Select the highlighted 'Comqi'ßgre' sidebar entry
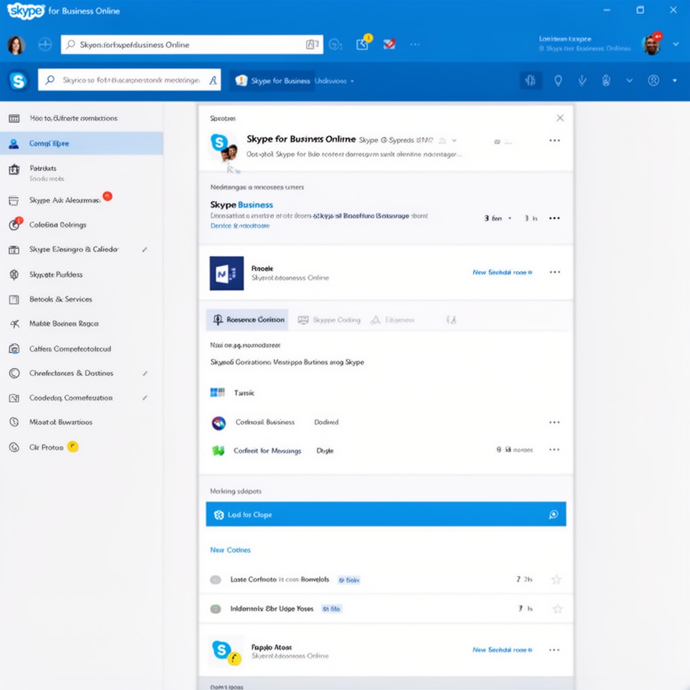The image size is (690, 690). [82, 144]
